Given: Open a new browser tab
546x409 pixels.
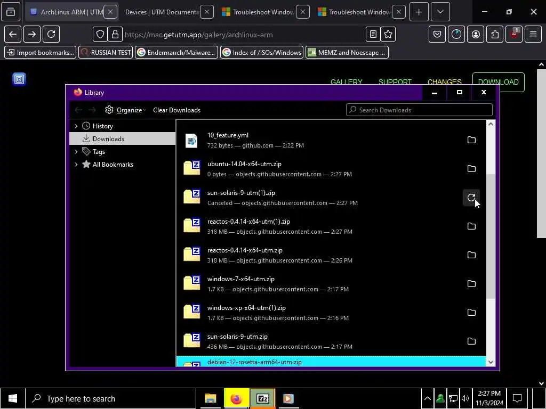Looking at the screenshot, I should point(419,12).
